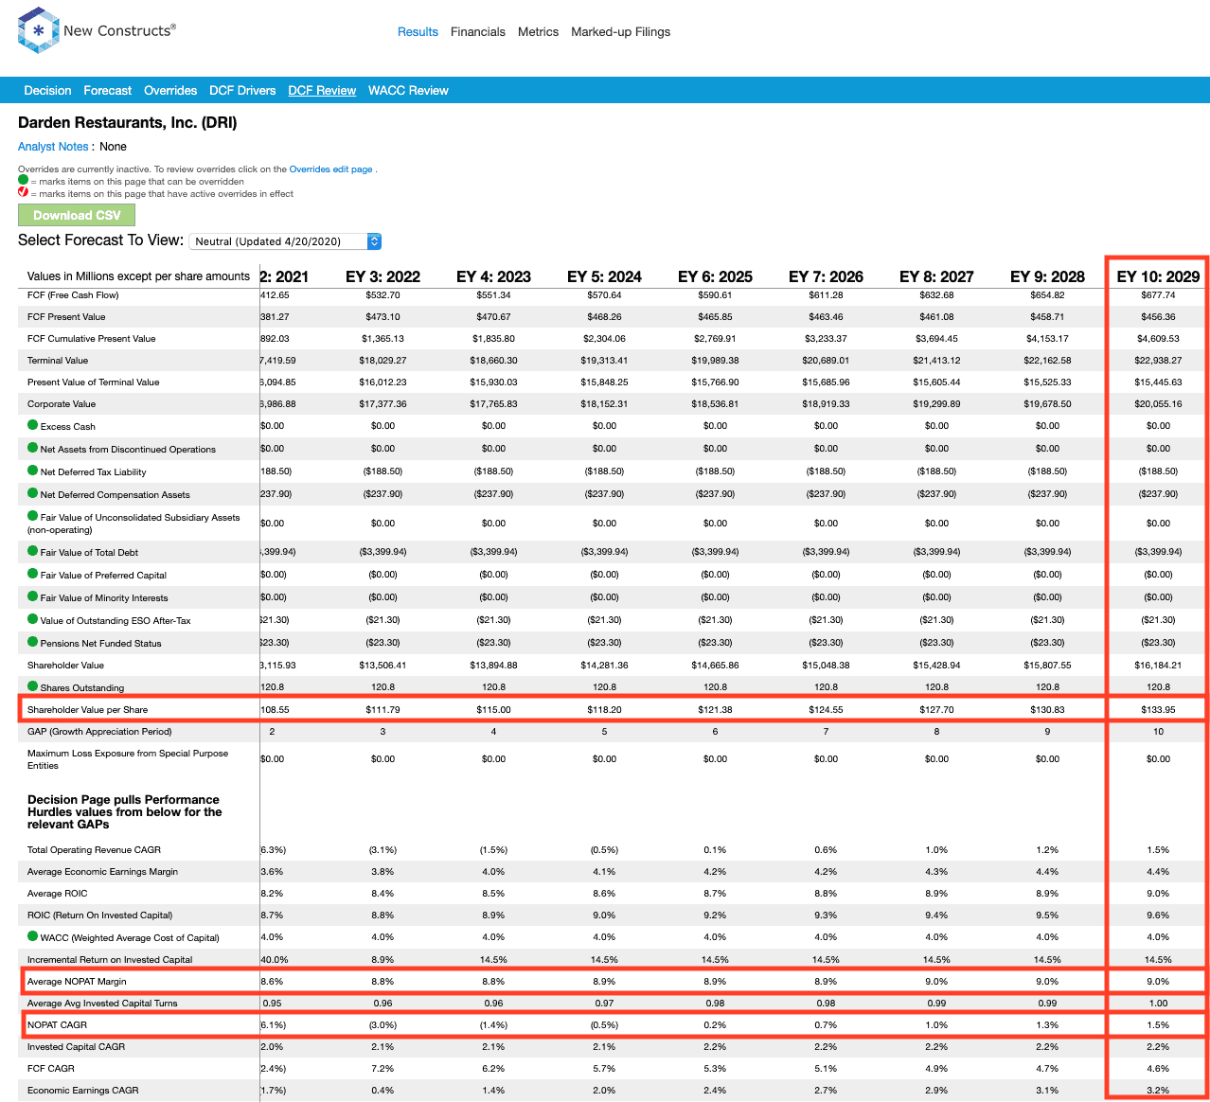Open the DCF Drivers page

coord(242,90)
